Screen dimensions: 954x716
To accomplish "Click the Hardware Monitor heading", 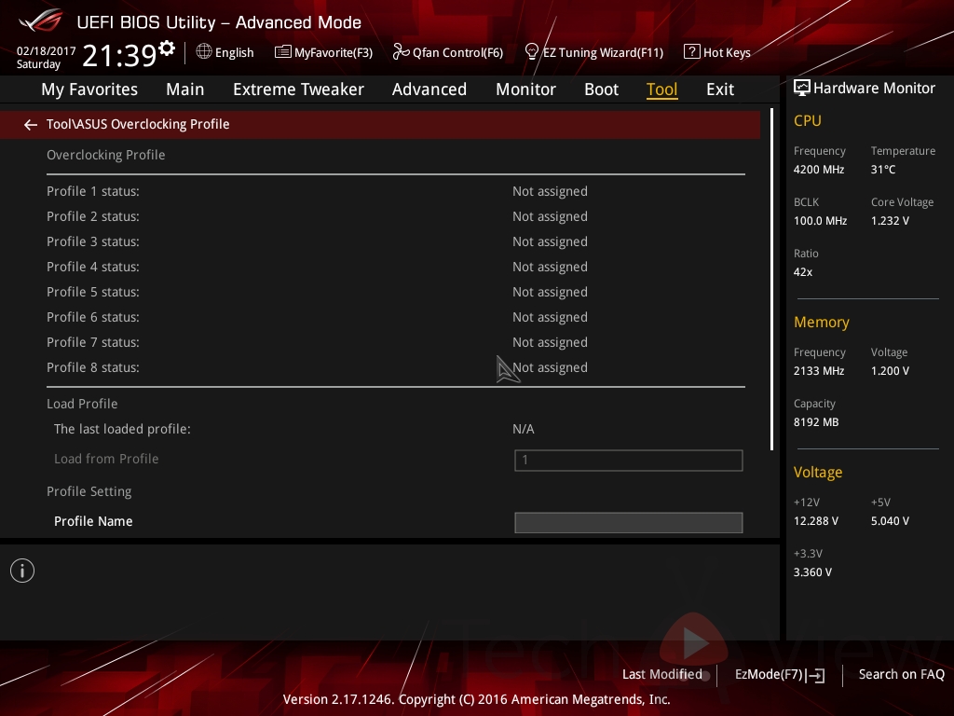I will click(874, 89).
